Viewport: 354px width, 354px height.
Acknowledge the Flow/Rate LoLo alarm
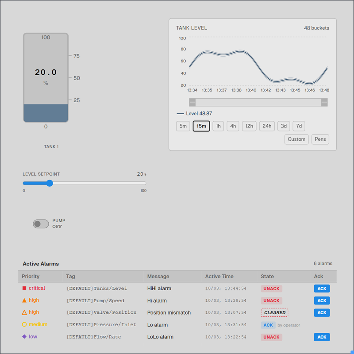[322, 337]
